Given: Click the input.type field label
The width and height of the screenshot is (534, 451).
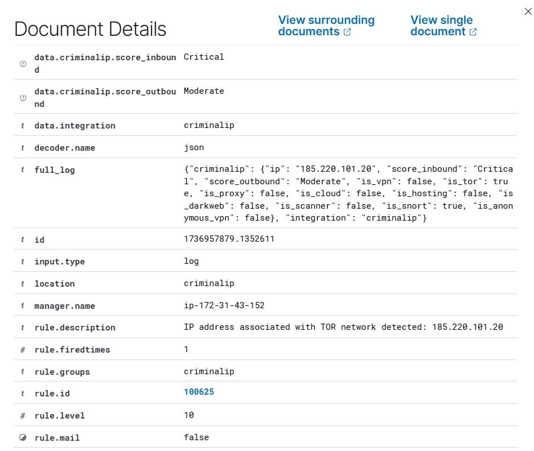Looking at the screenshot, I should (59, 262).
